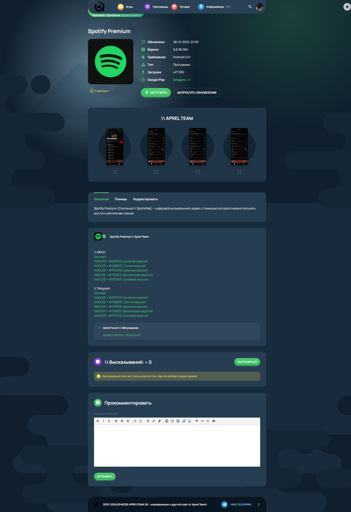Open the emoji smiley picker
351x512 pixels.
(148, 421)
